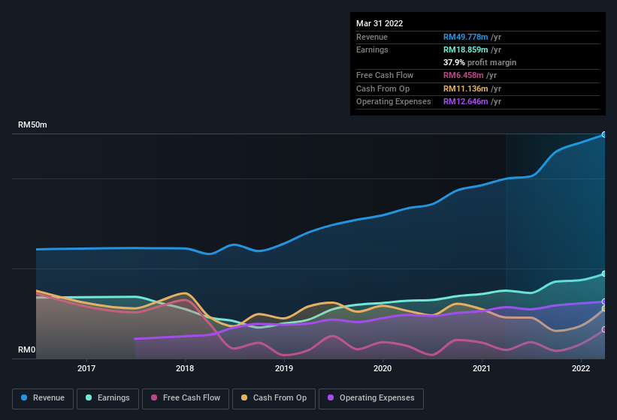Viewport: 617px width, 420px height.
Task: Click the Cash From Op label in tooltip
Action: 383,88
